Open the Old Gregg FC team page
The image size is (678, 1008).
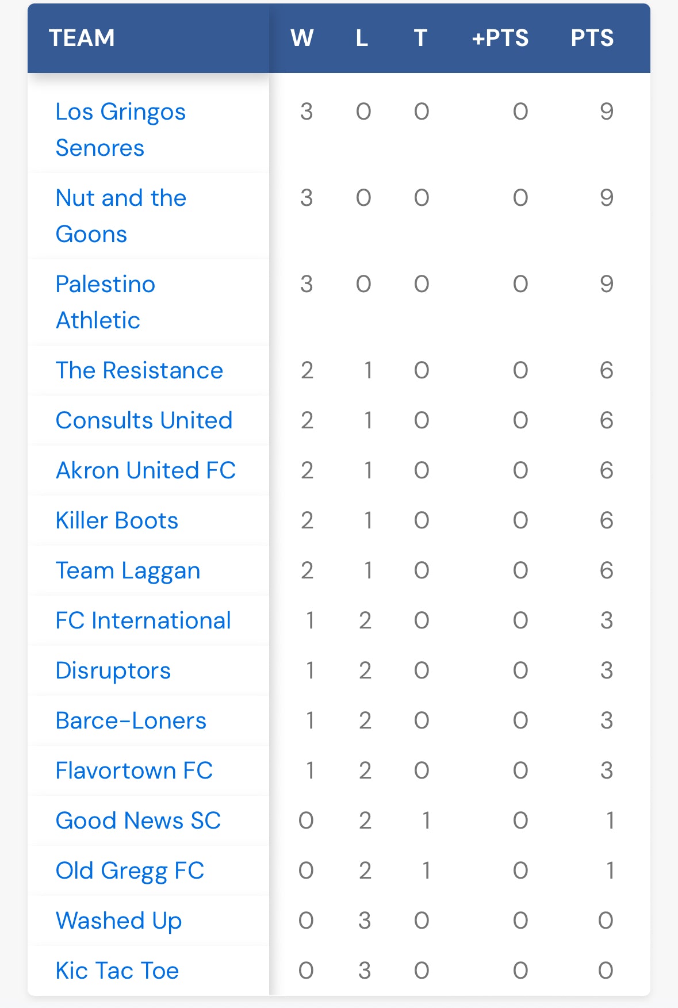[130, 871]
